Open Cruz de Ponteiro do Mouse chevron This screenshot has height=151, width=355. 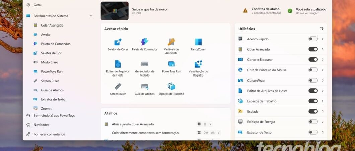coord(323,70)
